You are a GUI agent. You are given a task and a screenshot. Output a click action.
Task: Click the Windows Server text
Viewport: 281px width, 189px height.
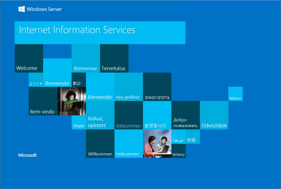tap(44, 9)
